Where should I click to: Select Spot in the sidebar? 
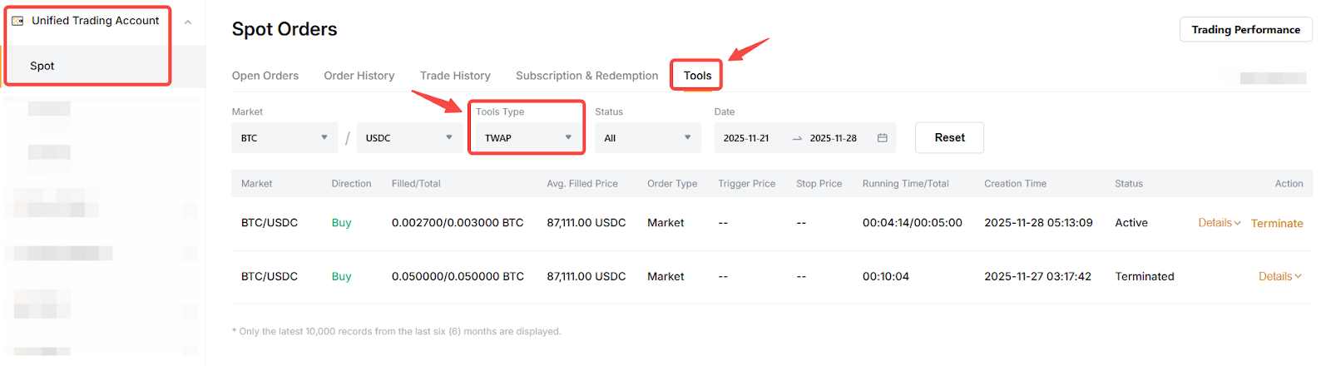[x=42, y=66]
